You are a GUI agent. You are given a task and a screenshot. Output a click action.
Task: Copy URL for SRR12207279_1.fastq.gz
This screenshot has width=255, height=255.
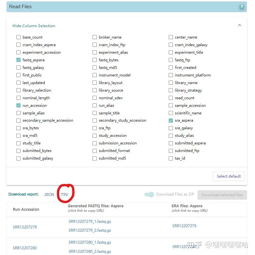tap(90, 222)
